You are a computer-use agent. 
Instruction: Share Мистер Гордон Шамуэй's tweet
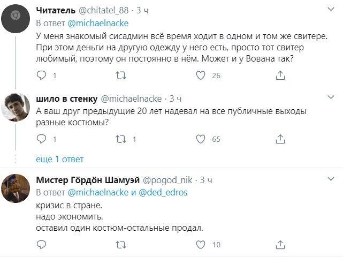coord(278,245)
